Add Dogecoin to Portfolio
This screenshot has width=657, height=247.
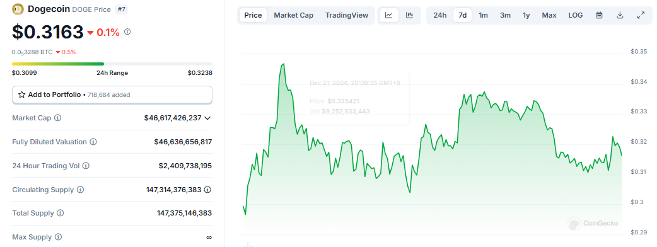point(112,95)
